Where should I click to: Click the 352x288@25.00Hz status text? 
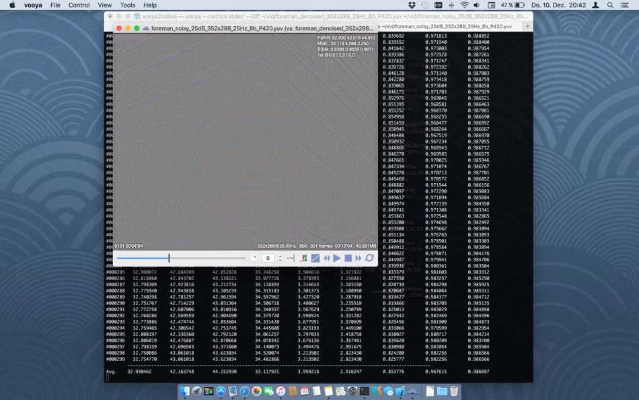pos(276,246)
